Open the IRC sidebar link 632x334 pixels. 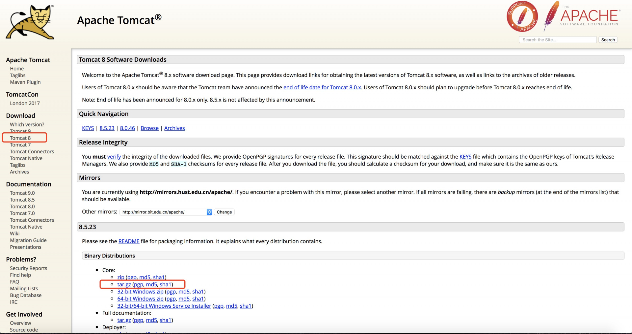pos(14,302)
